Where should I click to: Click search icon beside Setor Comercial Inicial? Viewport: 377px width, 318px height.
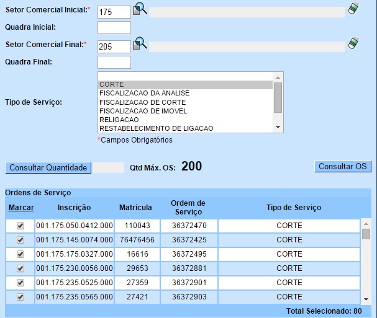pyautogui.click(x=140, y=9)
